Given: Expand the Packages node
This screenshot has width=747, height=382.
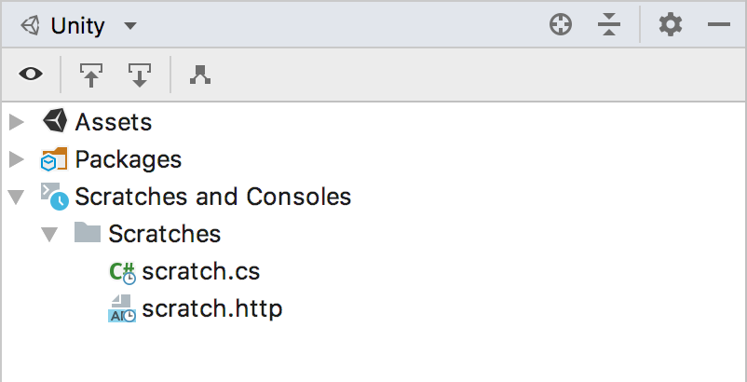Looking at the screenshot, I should click(17, 159).
